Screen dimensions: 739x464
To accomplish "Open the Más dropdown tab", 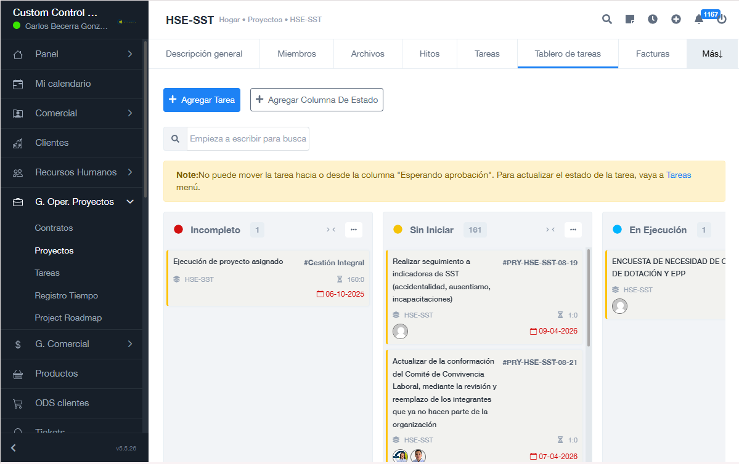I will click(x=712, y=54).
